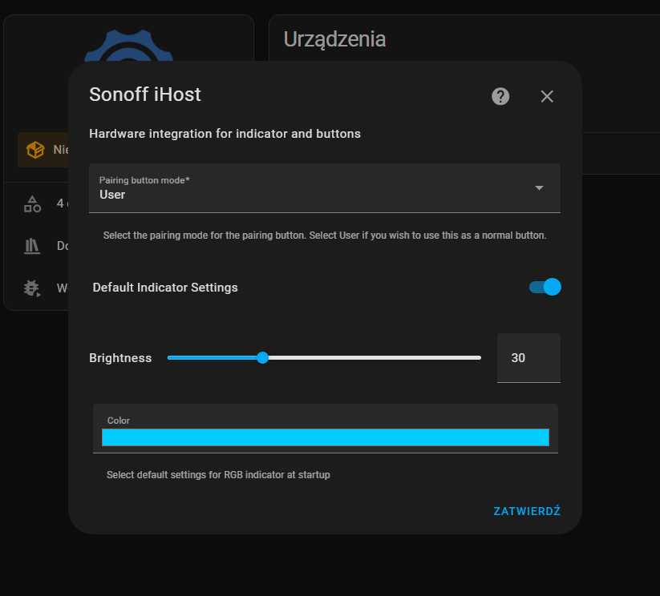Click the ZATWIERDŹ submit button
Image resolution: width=660 pixels, height=596 pixels.
[527, 511]
